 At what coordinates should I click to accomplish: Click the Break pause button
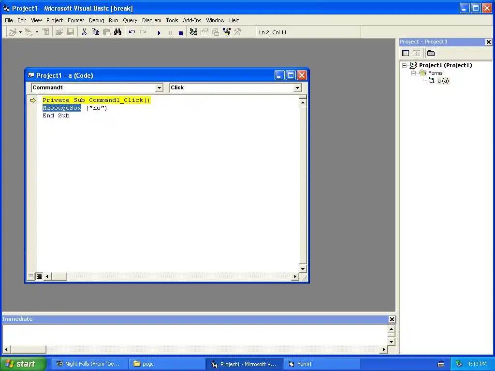[170, 33]
